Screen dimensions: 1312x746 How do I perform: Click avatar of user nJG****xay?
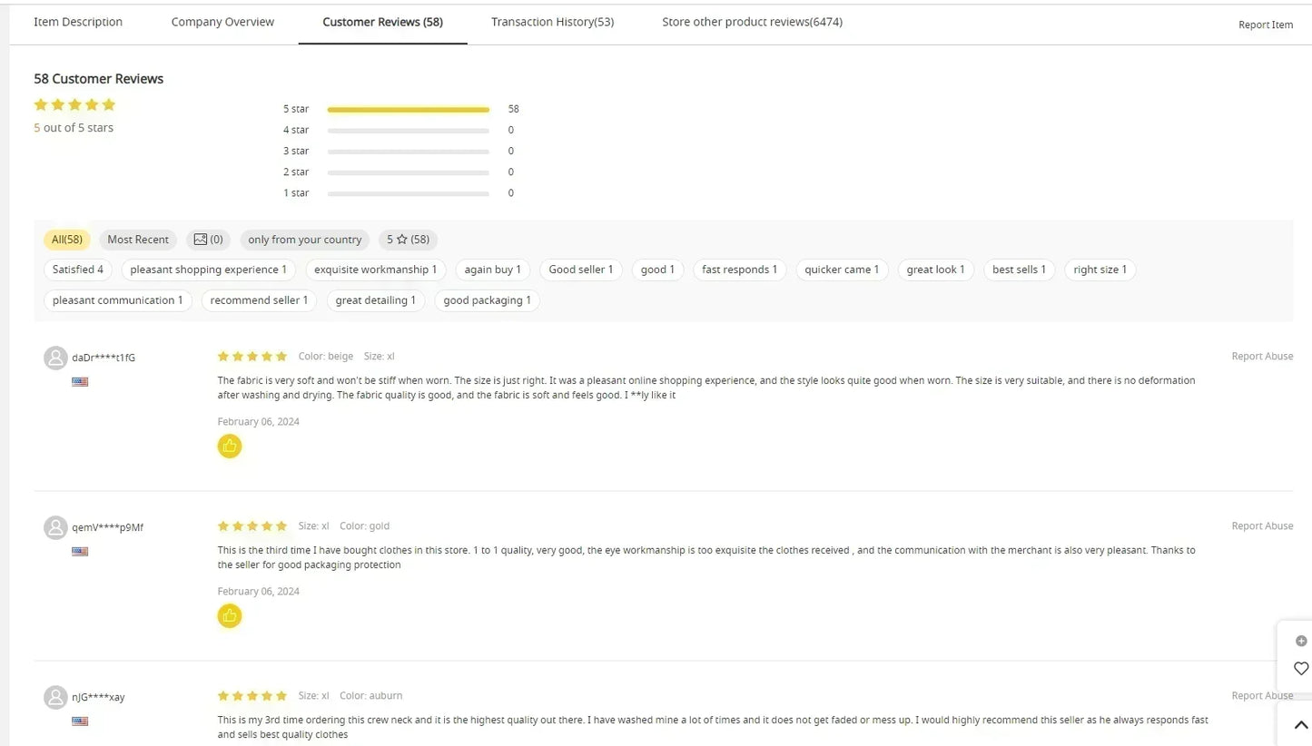tap(55, 697)
